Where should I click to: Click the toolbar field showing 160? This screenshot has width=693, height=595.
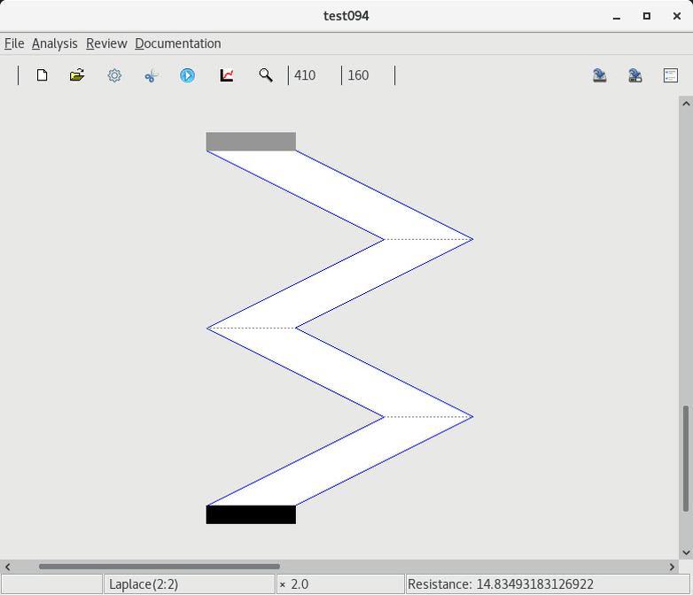[367, 75]
